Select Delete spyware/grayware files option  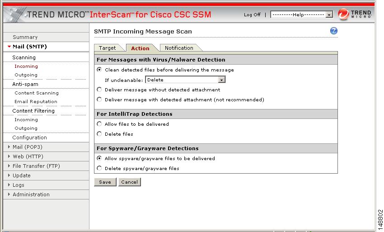coord(99,168)
